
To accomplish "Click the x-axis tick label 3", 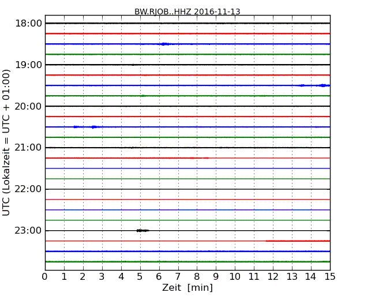I will pos(102,277).
